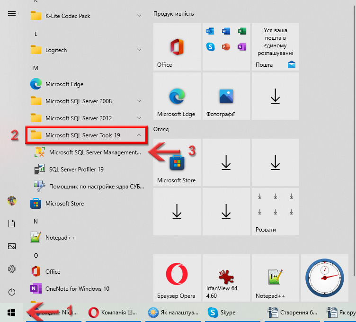Jump to letter L section header
Screen dimensions: 356x322
point(36,34)
